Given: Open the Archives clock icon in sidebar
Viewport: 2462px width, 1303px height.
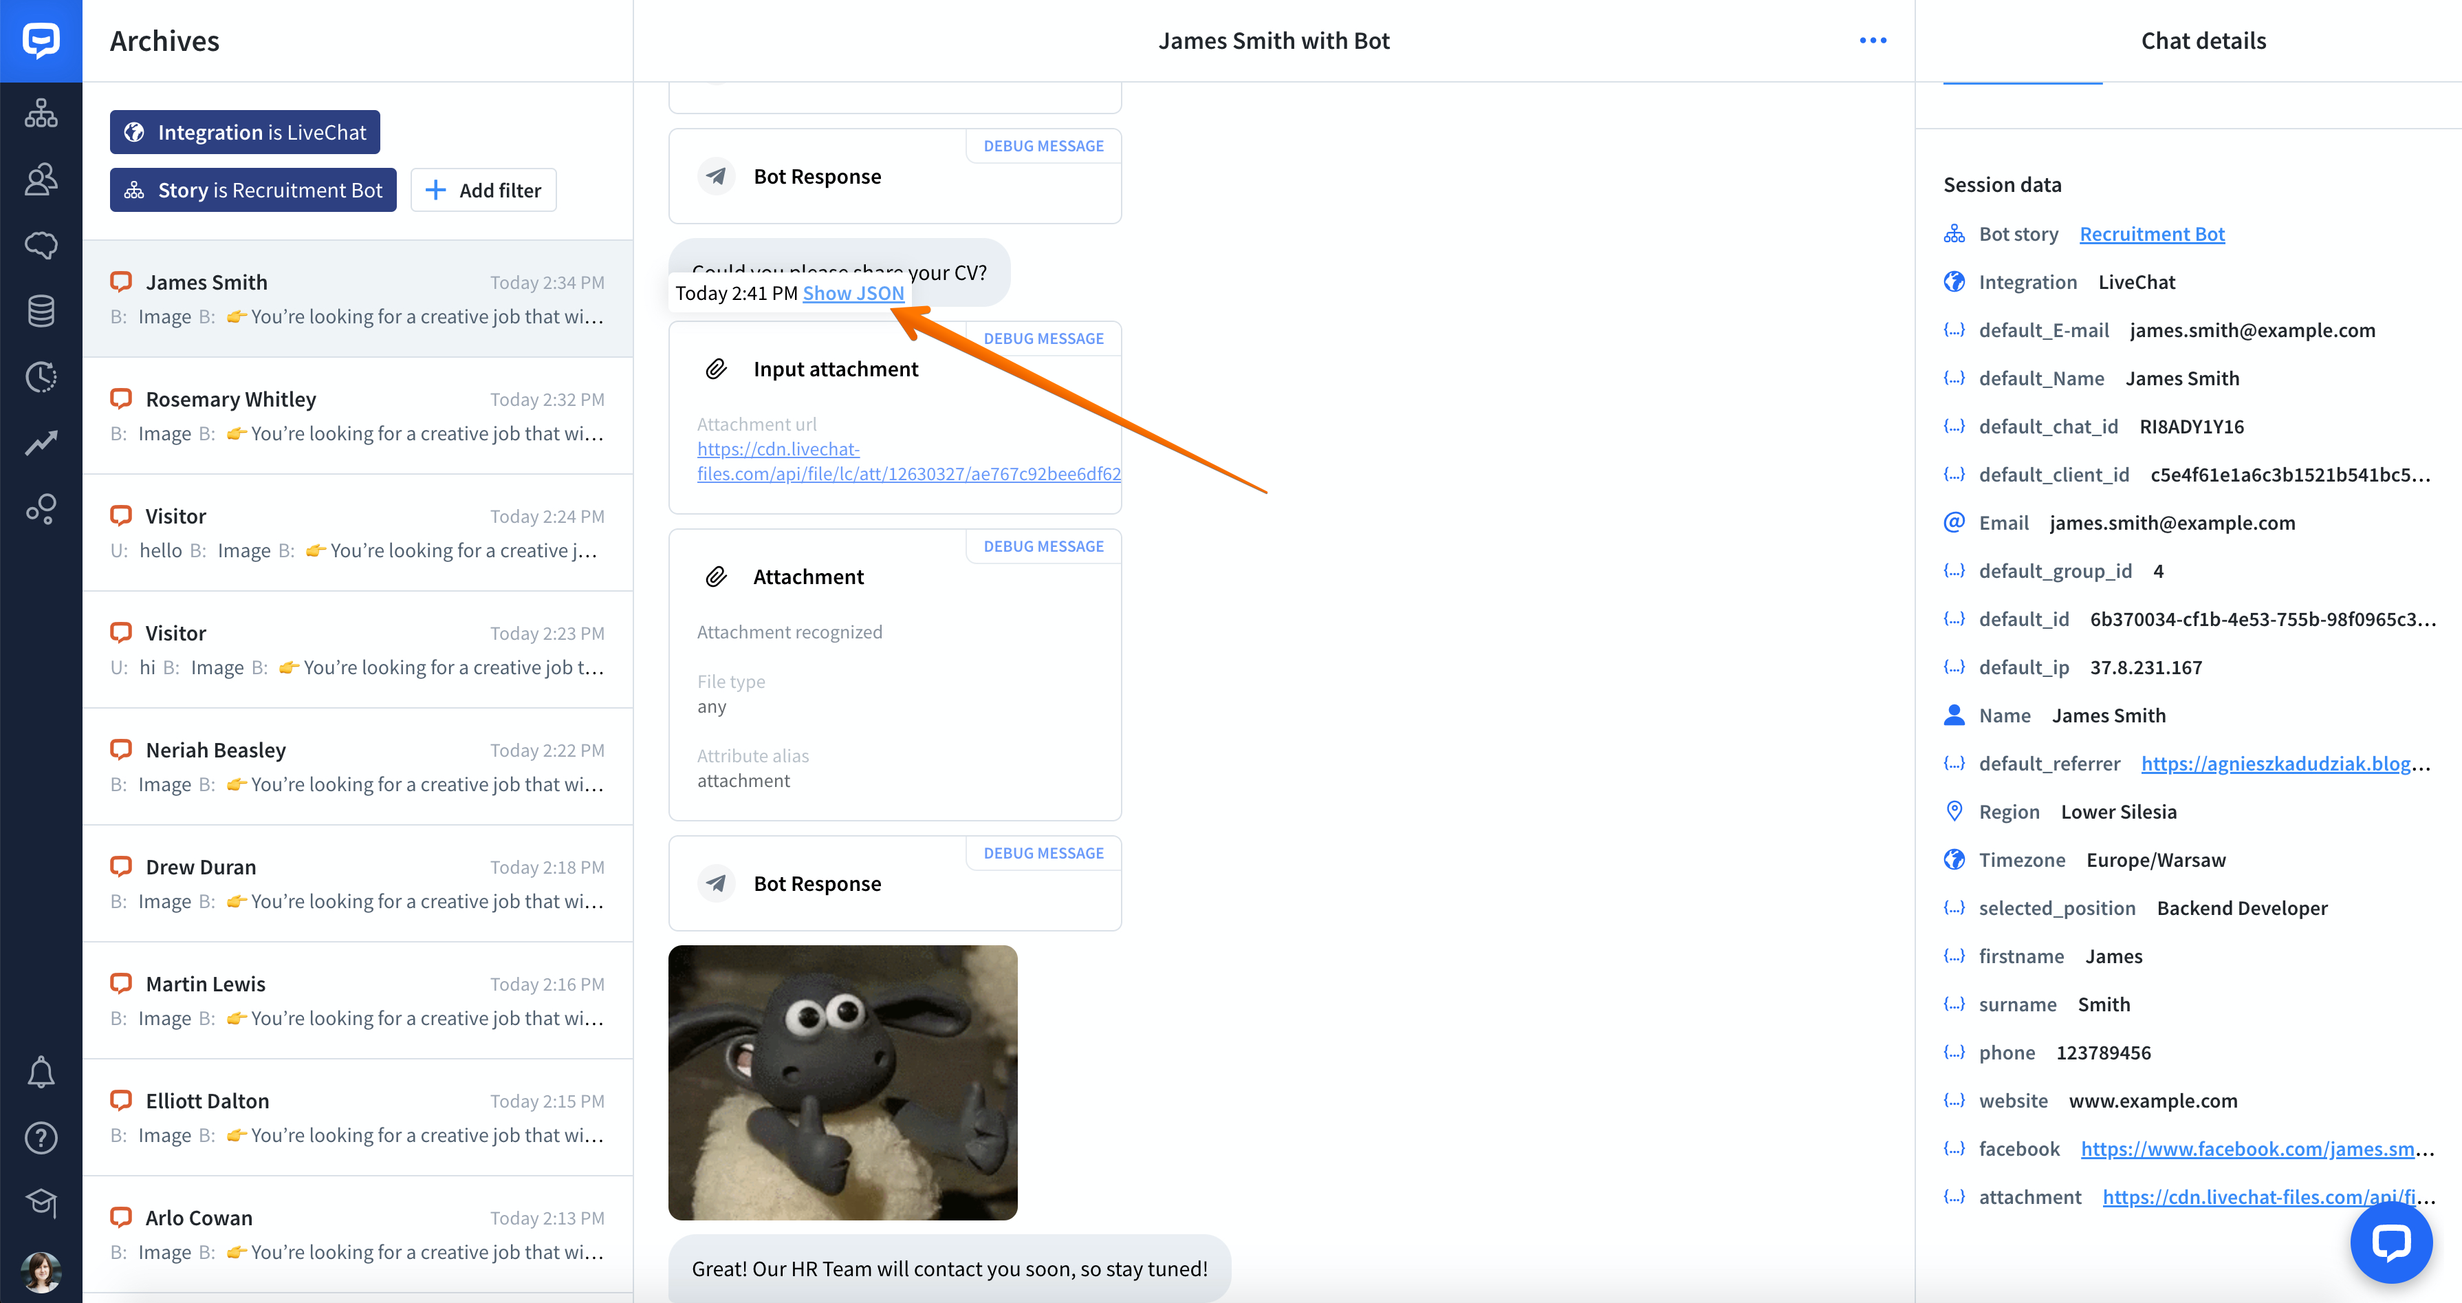Looking at the screenshot, I should point(41,376).
